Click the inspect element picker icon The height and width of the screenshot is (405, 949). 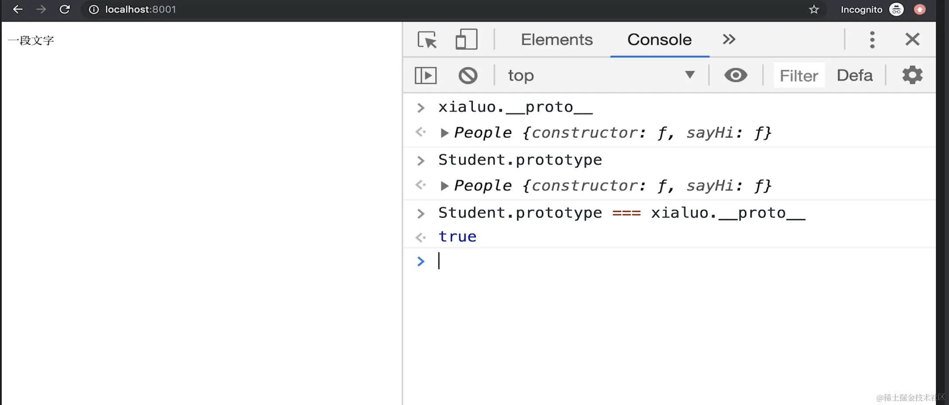(x=427, y=40)
